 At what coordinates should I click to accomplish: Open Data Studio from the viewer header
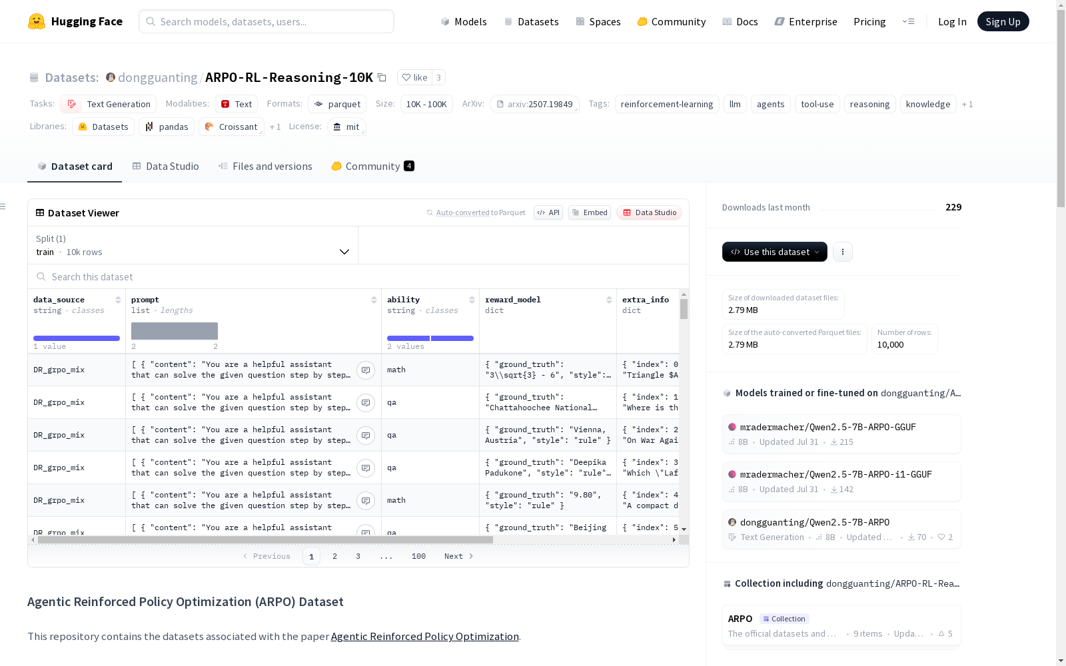650,212
